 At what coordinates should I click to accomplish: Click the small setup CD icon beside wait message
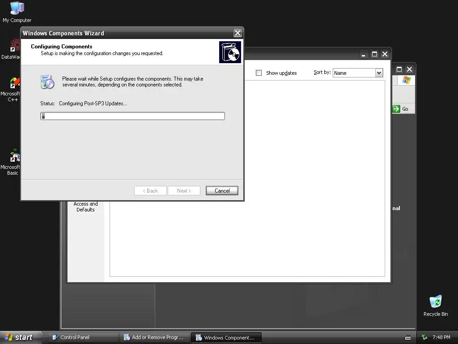pyautogui.click(x=47, y=82)
